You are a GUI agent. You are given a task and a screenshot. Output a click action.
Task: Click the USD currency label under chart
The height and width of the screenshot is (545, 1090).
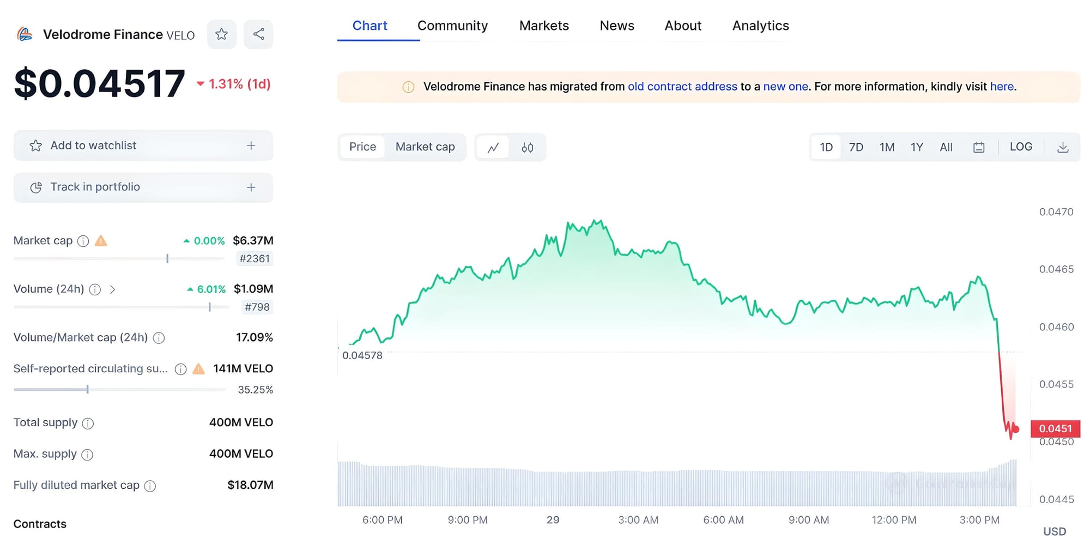pyautogui.click(x=1055, y=532)
